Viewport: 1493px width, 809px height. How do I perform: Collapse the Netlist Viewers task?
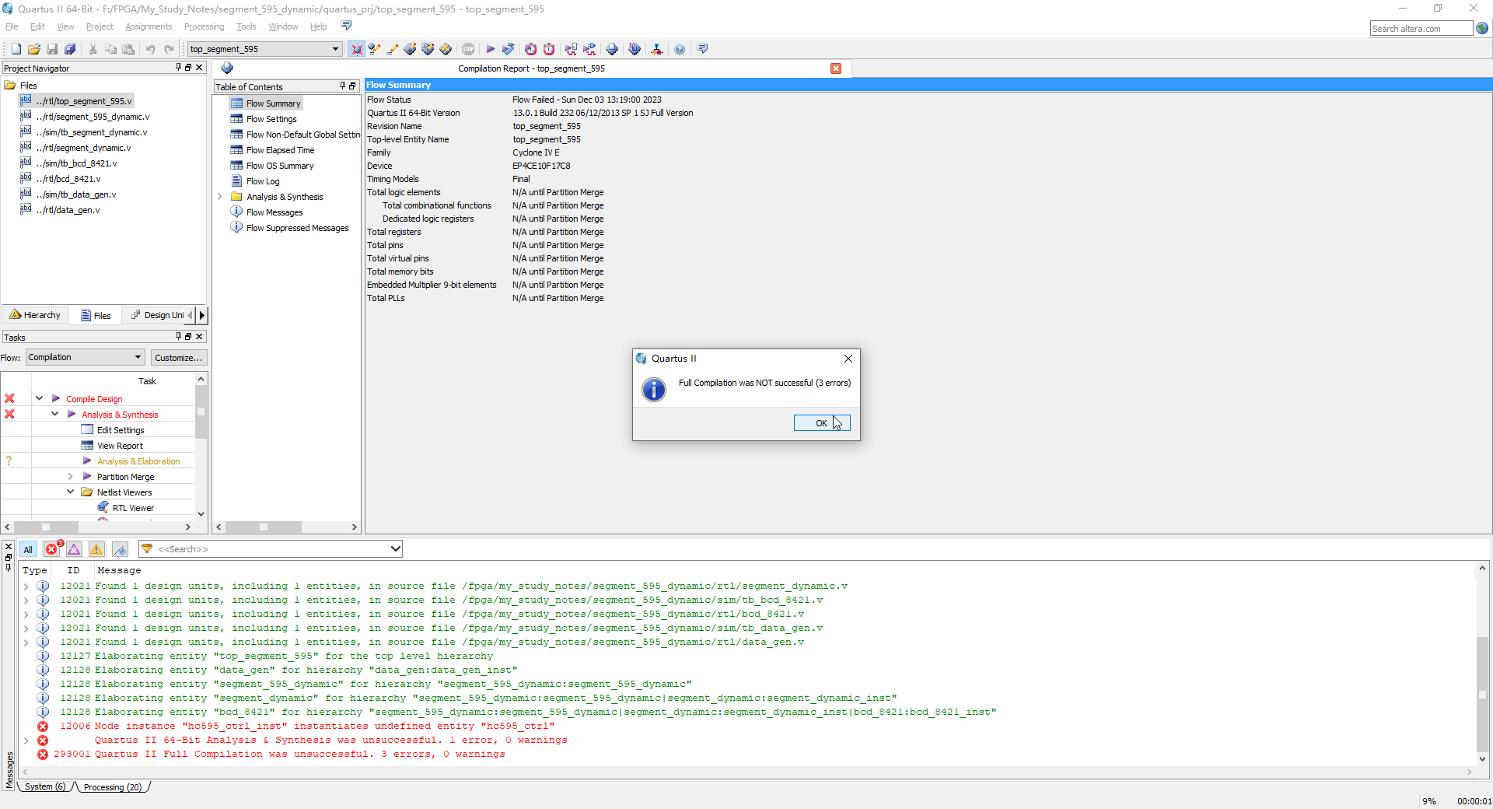(70, 492)
